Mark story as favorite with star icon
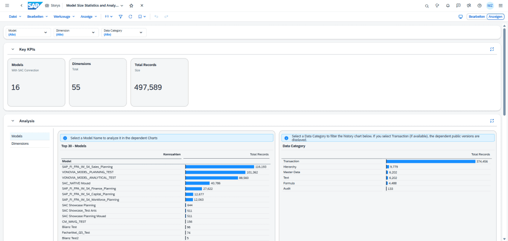Viewport: 508px width, 241px height. tap(131, 5)
